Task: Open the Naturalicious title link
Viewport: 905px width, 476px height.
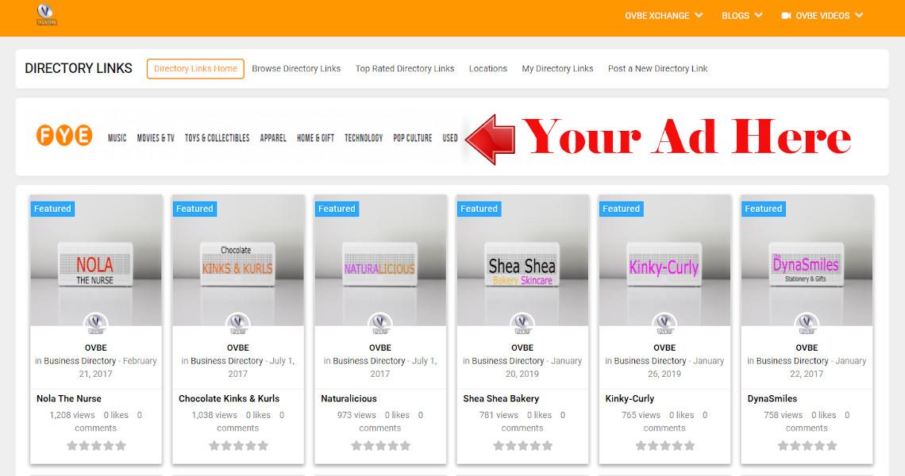Action: pos(349,399)
